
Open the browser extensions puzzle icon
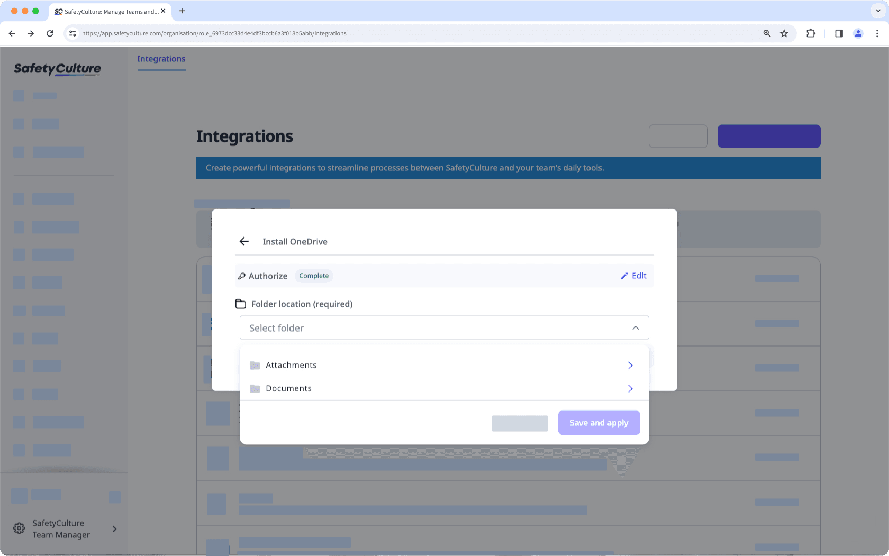[x=811, y=33]
